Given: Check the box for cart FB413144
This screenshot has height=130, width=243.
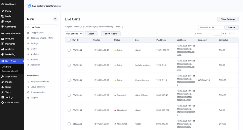Looking at the screenshot, I should [x=69, y=50].
